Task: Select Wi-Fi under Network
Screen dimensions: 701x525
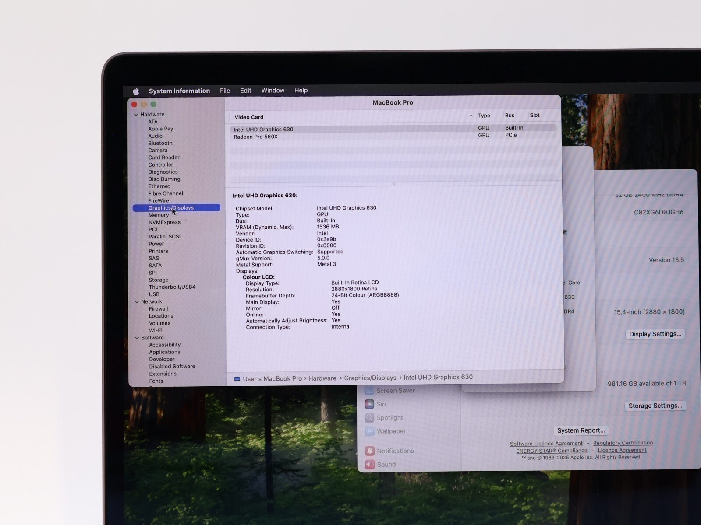Action: coord(156,330)
